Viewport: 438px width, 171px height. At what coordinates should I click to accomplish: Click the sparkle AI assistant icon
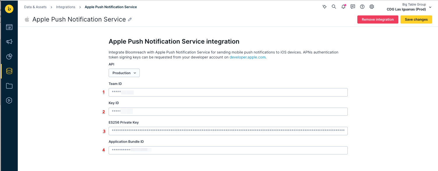pos(324,7)
